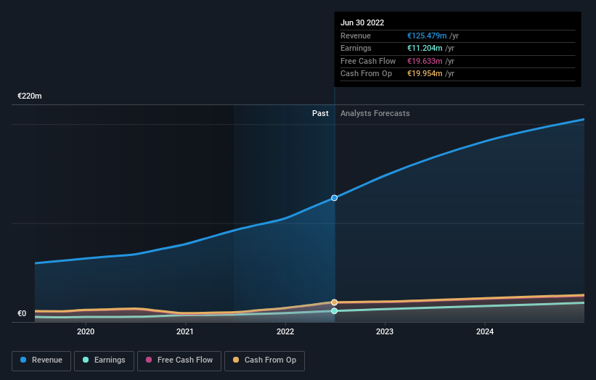The width and height of the screenshot is (596, 380).
Task: Click the €220m y-axis label
Action: [x=30, y=96]
